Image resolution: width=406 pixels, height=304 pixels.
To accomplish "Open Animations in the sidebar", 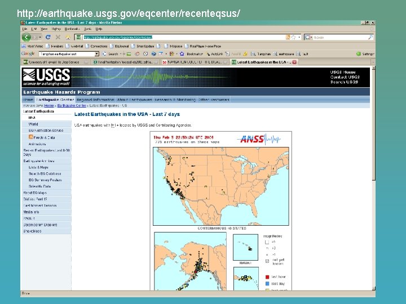I will point(47,144).
